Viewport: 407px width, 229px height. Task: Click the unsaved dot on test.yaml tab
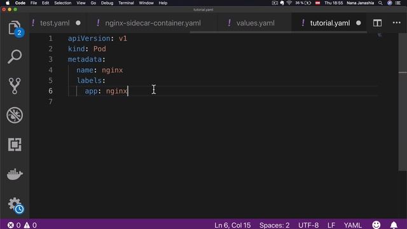click(x=78, y=23)
